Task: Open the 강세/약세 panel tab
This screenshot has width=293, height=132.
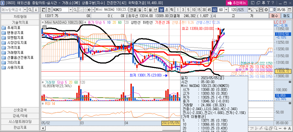Action: [20, 116]
